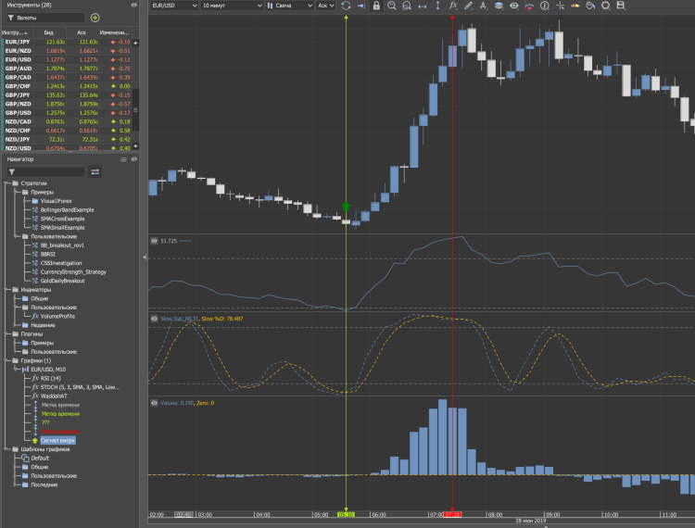
Task: Sort by the Инстру... column header
Action: [x=17, y=32]
